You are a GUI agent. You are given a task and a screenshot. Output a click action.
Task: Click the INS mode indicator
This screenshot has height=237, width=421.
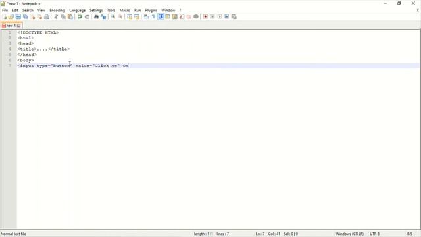(410, 234)
